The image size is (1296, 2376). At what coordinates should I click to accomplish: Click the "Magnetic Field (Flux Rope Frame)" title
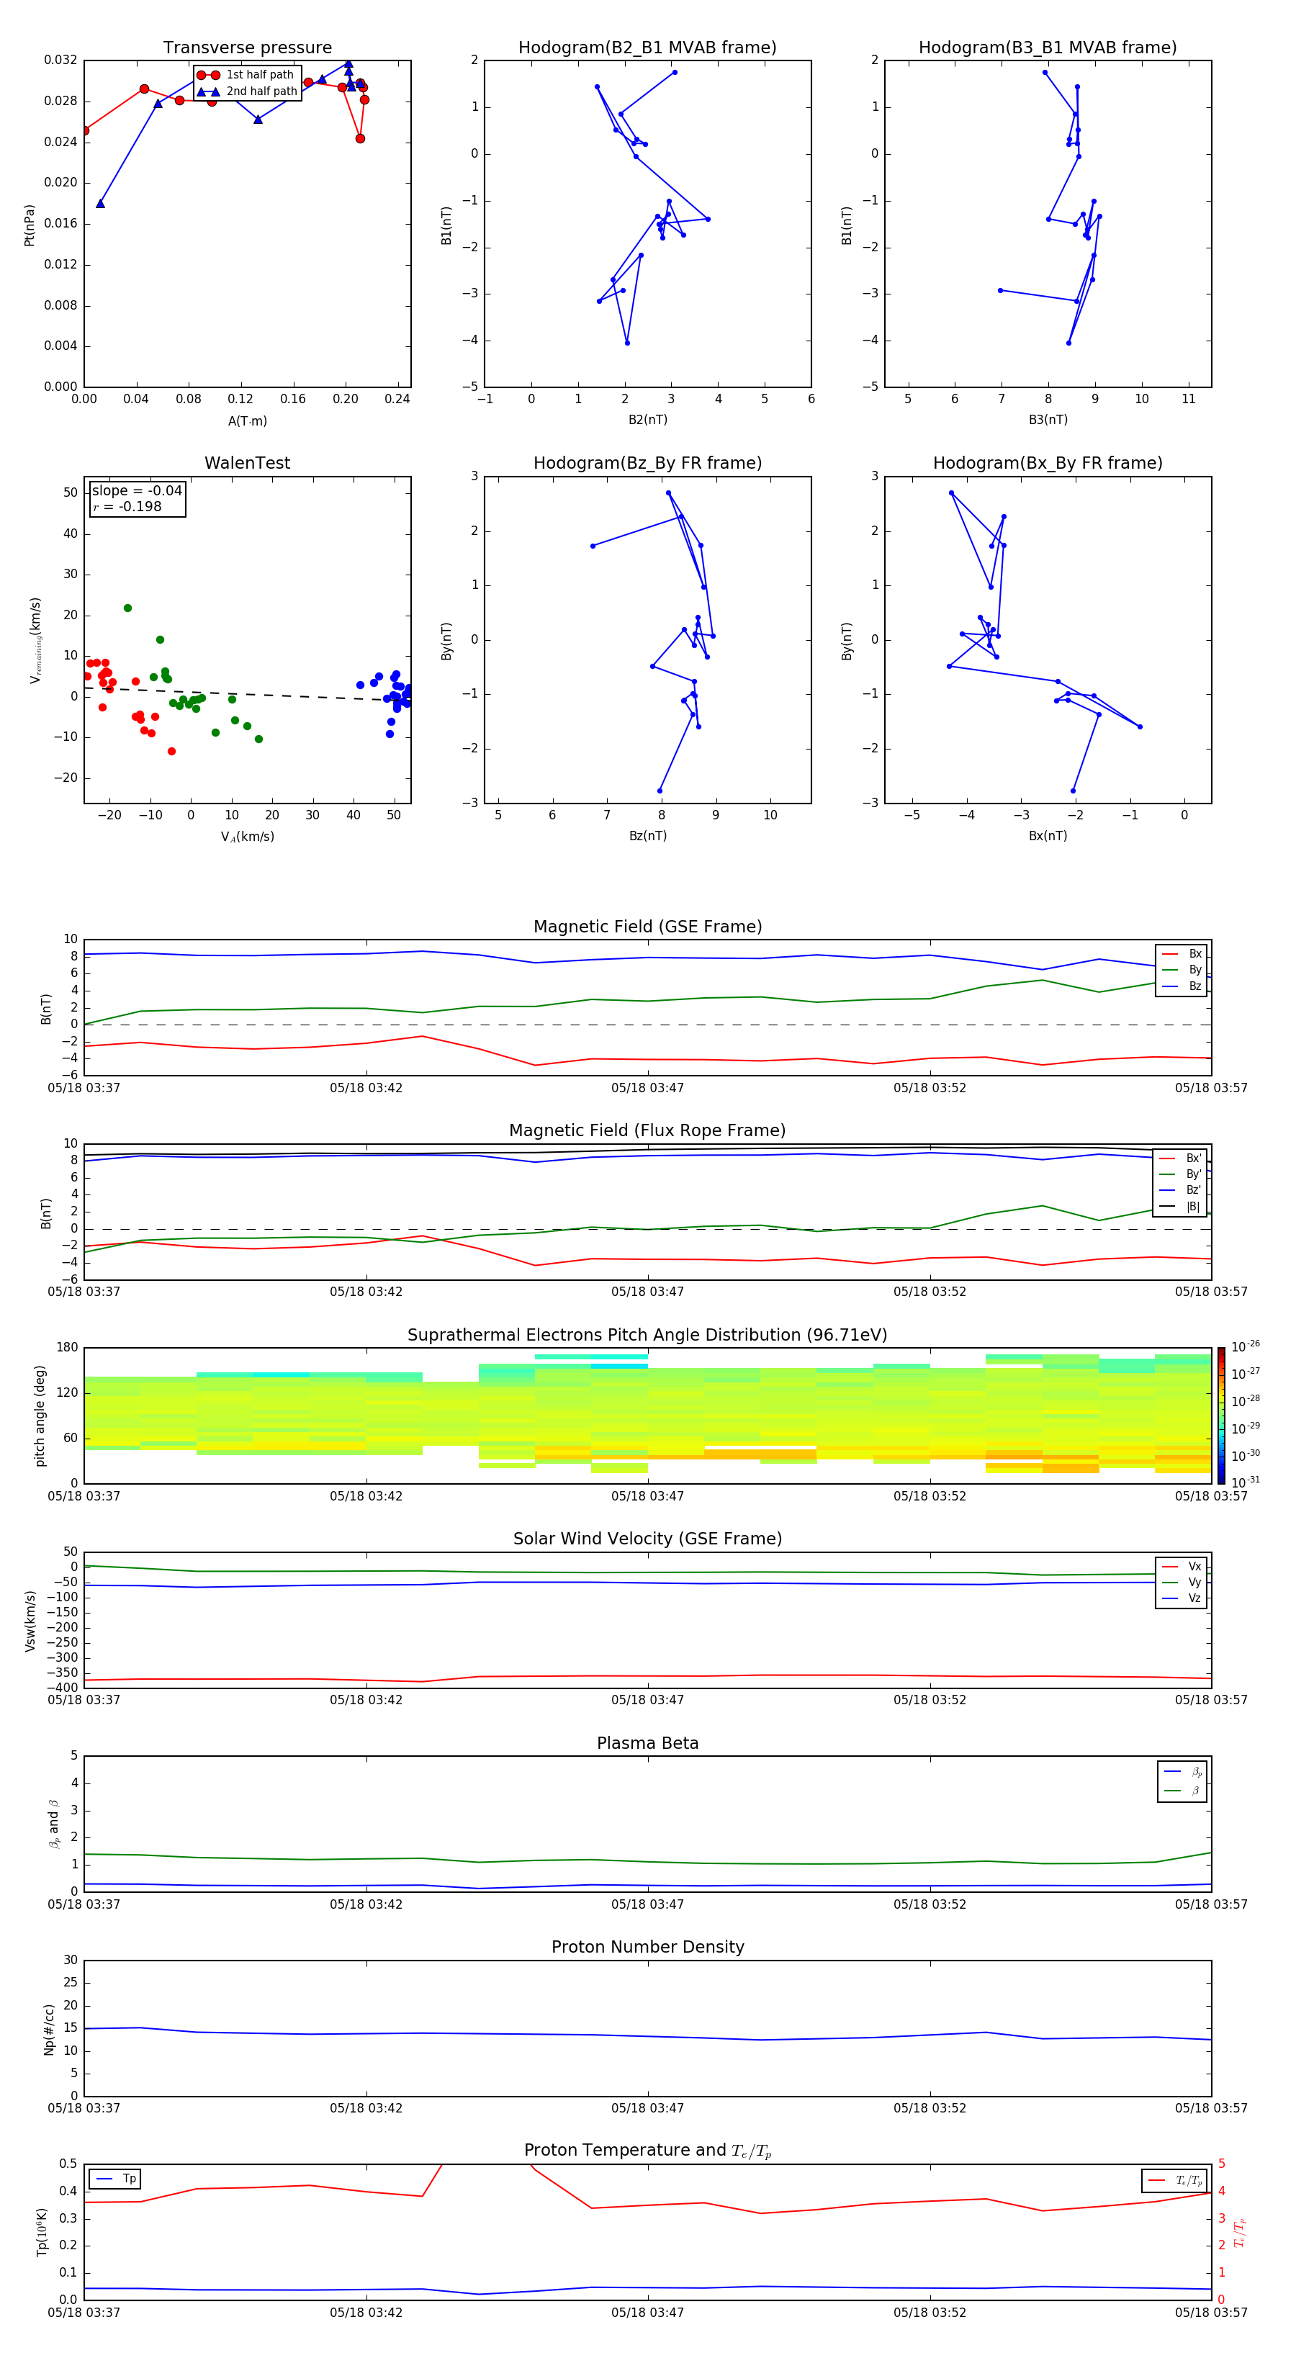tap(647, 1131)
